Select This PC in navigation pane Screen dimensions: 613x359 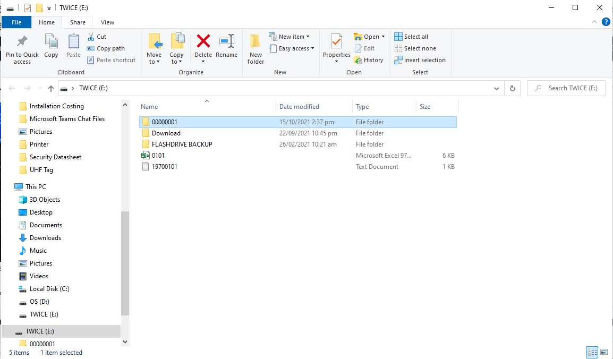[36, 187]
